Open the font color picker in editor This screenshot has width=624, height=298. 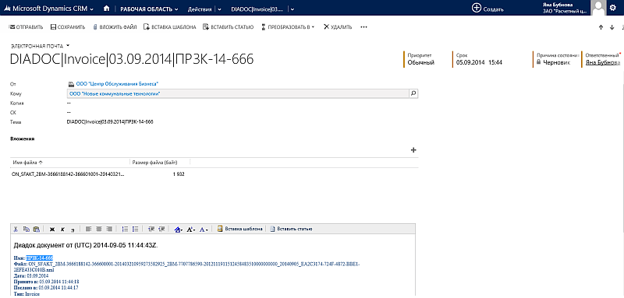point(204,229)
